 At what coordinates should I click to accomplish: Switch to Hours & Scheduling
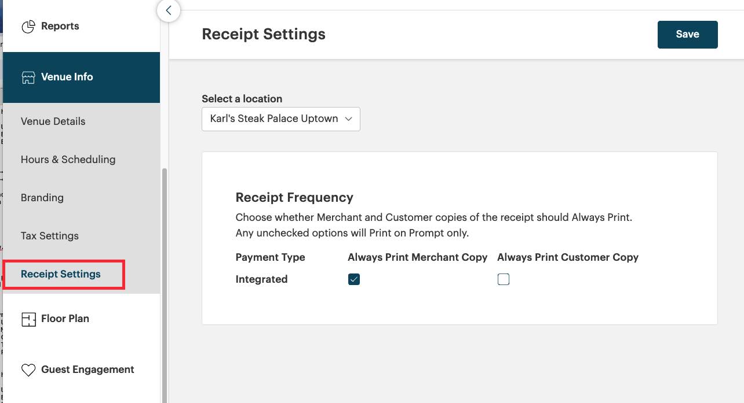[68, 159]
